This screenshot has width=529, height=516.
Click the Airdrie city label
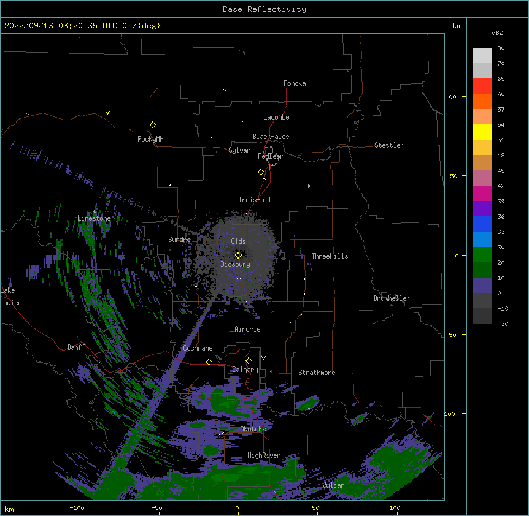[247, 329]
